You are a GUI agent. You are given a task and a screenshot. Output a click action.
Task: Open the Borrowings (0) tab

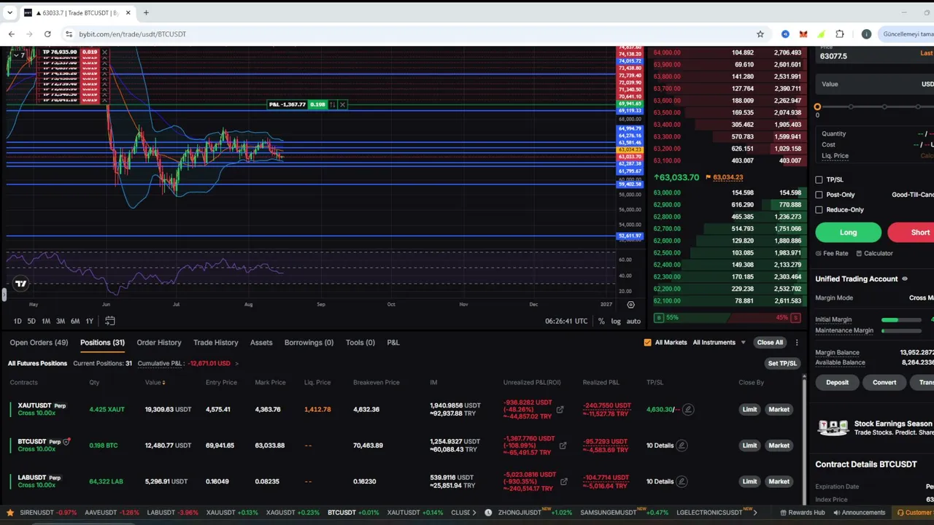309,343
